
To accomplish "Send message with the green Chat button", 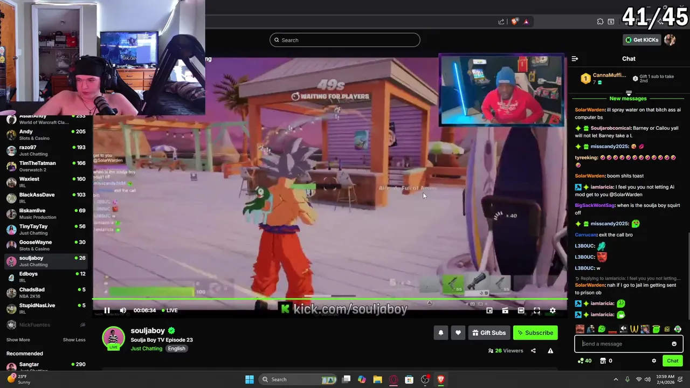I will 673,361.
